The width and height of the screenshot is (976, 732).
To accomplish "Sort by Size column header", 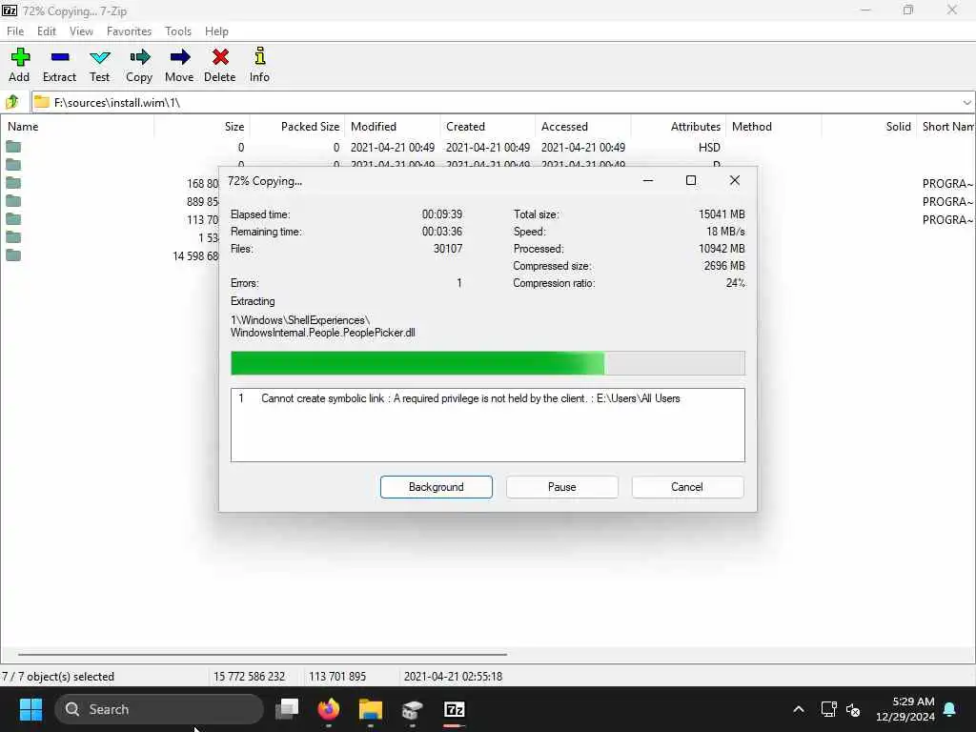I will point(202,127).
